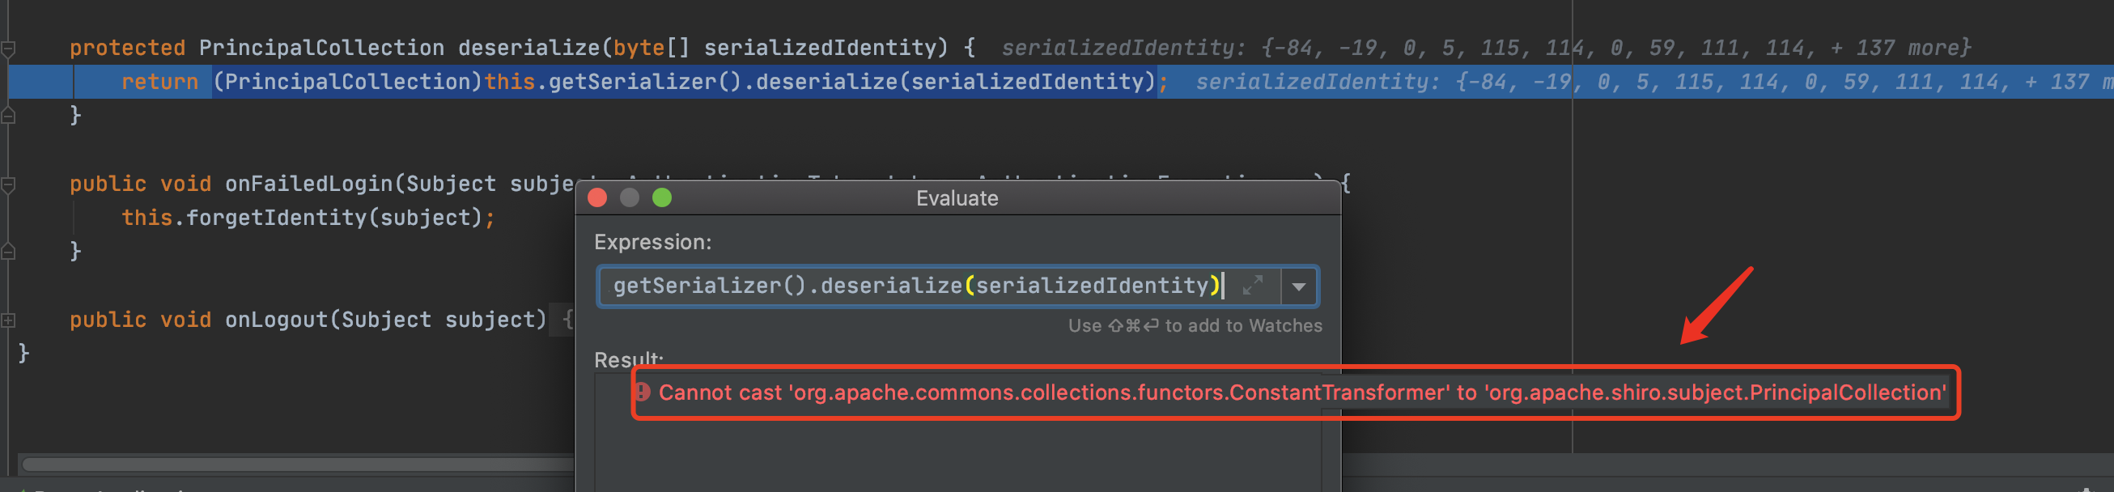Click the fold-end marker below the return statement
2114x492 pixels.
point(8,116)
